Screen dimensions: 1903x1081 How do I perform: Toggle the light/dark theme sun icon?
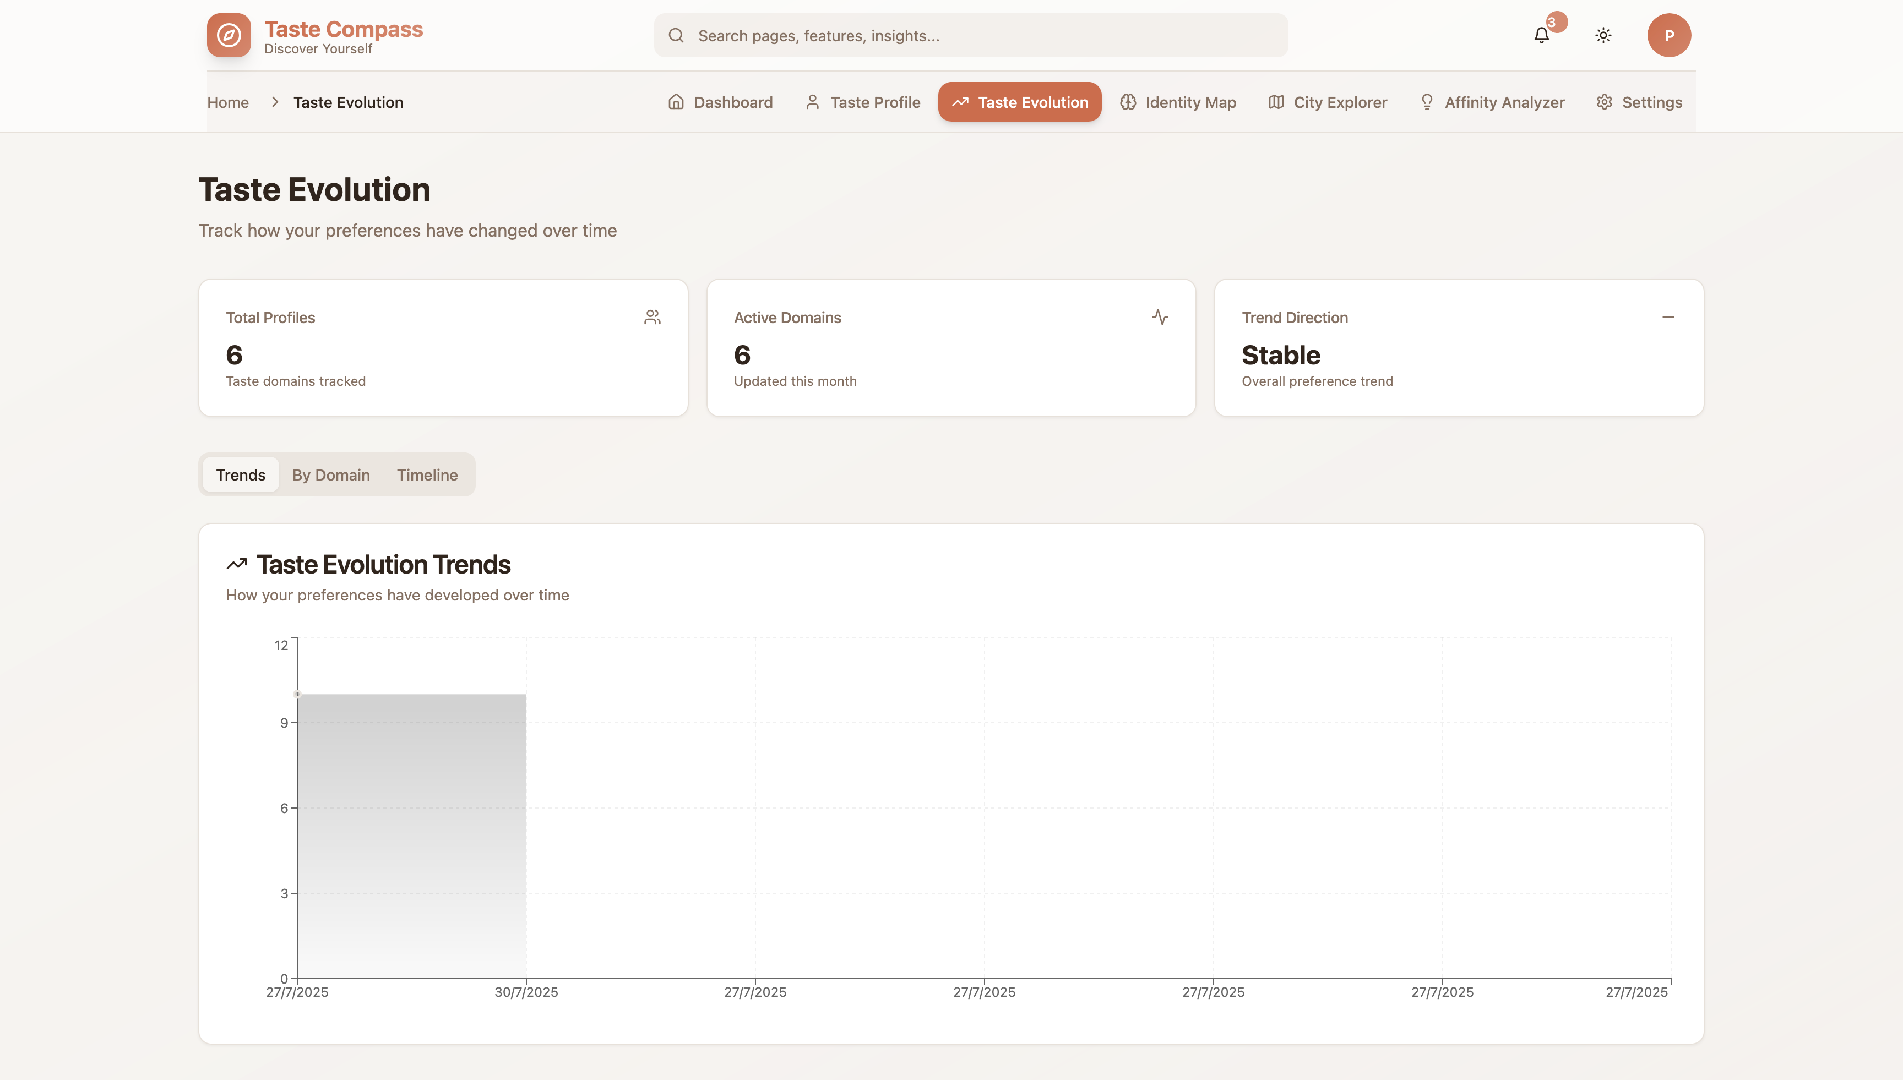pos(1603,35)
